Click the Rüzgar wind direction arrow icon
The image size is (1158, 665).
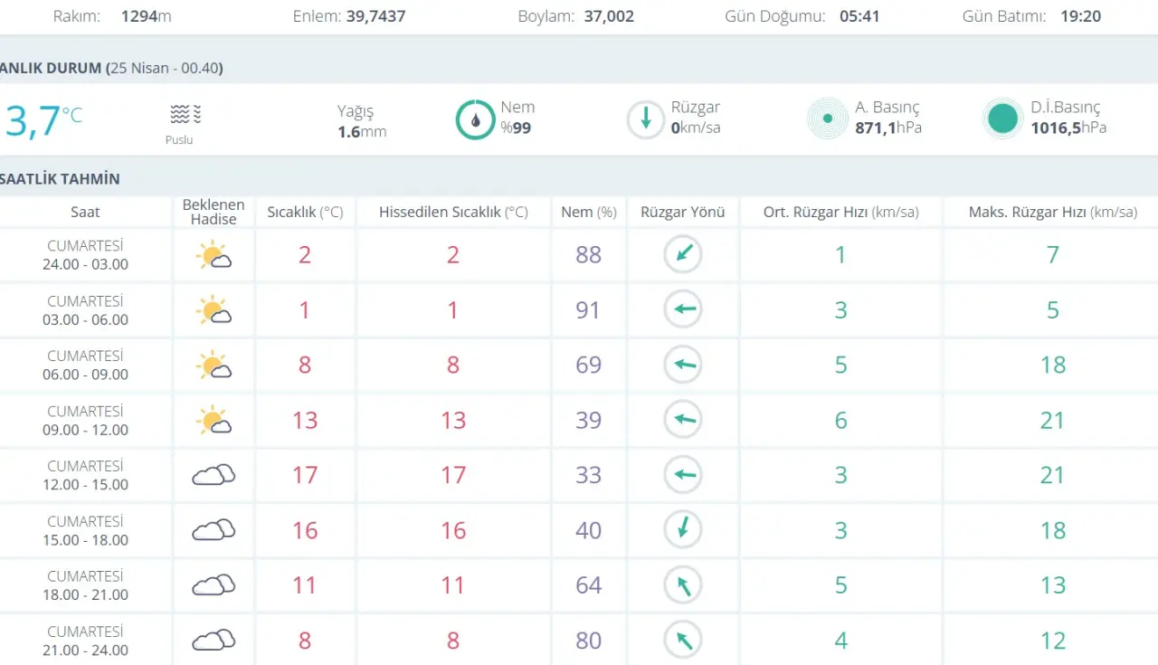click(x=646, y=119)
